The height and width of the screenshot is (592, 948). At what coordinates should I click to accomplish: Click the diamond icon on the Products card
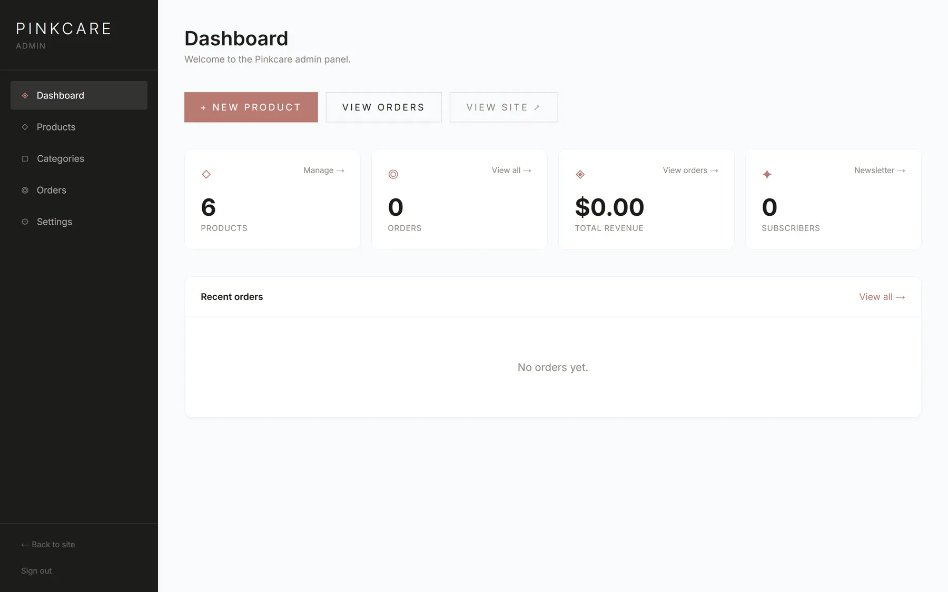206,174
